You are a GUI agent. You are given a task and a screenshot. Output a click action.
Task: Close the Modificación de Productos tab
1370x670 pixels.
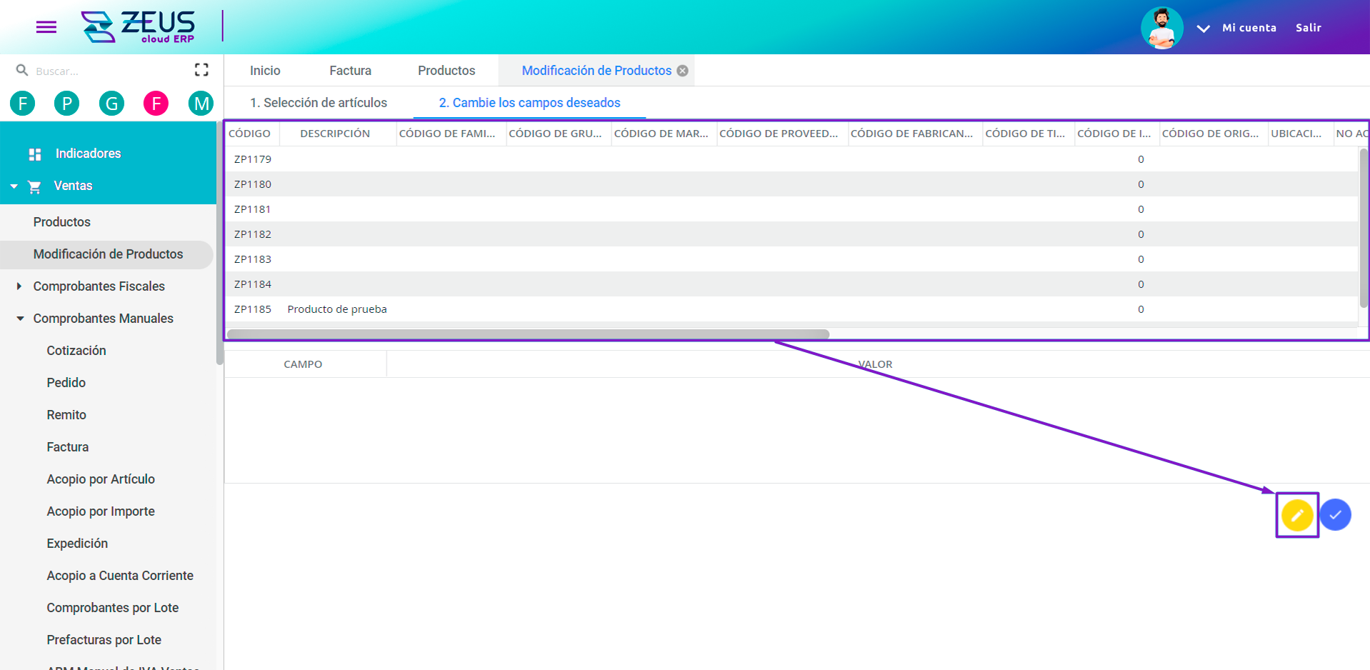coord(683,71)
